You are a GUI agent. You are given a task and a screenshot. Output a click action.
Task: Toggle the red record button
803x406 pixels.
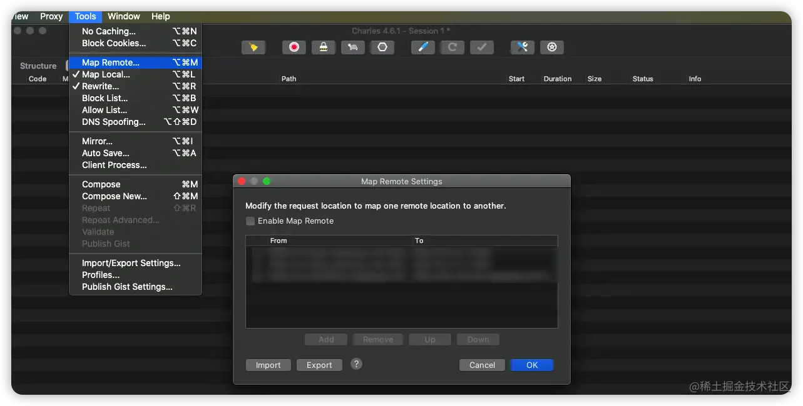tap(294, 47)
